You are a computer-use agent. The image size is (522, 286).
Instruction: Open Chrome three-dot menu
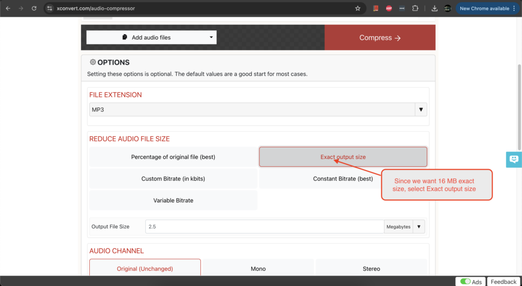pyautogui.click(x=514, y=8)
